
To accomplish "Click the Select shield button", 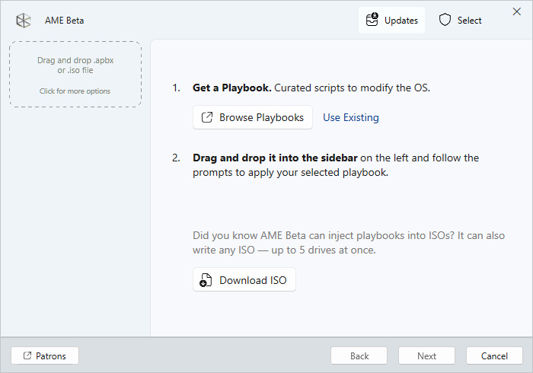I will pos(460,21).
